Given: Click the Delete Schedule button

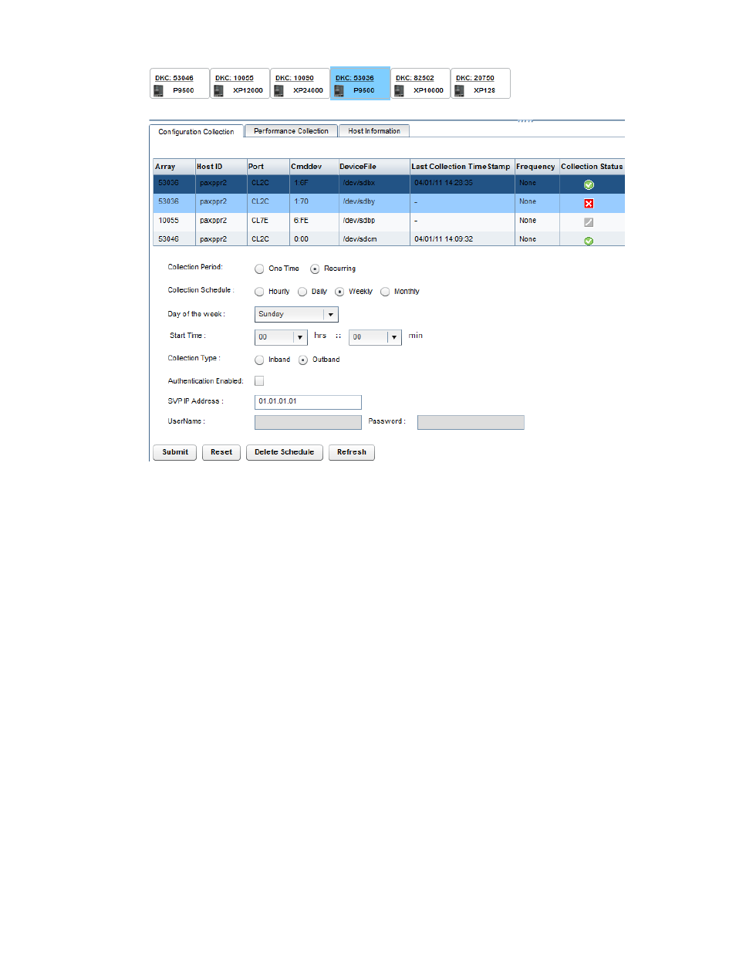Looking at the screenshot, I should pyautogui.click(x=285, y=452).
